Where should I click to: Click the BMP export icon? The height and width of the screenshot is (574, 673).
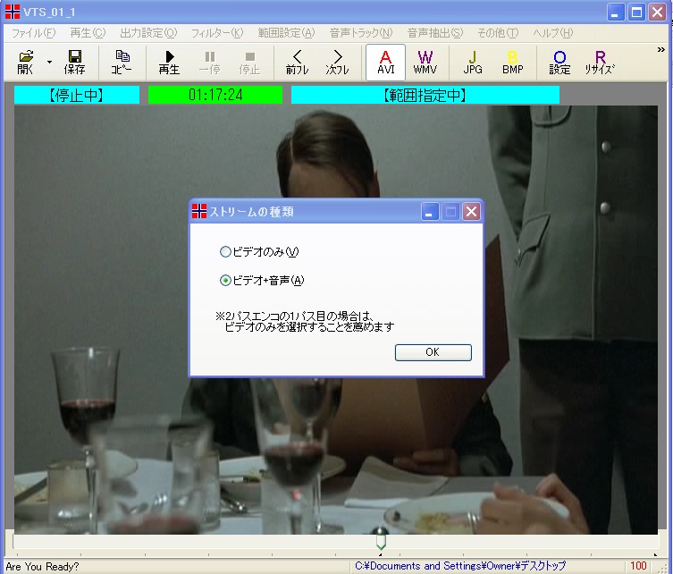tap(512, 63)
